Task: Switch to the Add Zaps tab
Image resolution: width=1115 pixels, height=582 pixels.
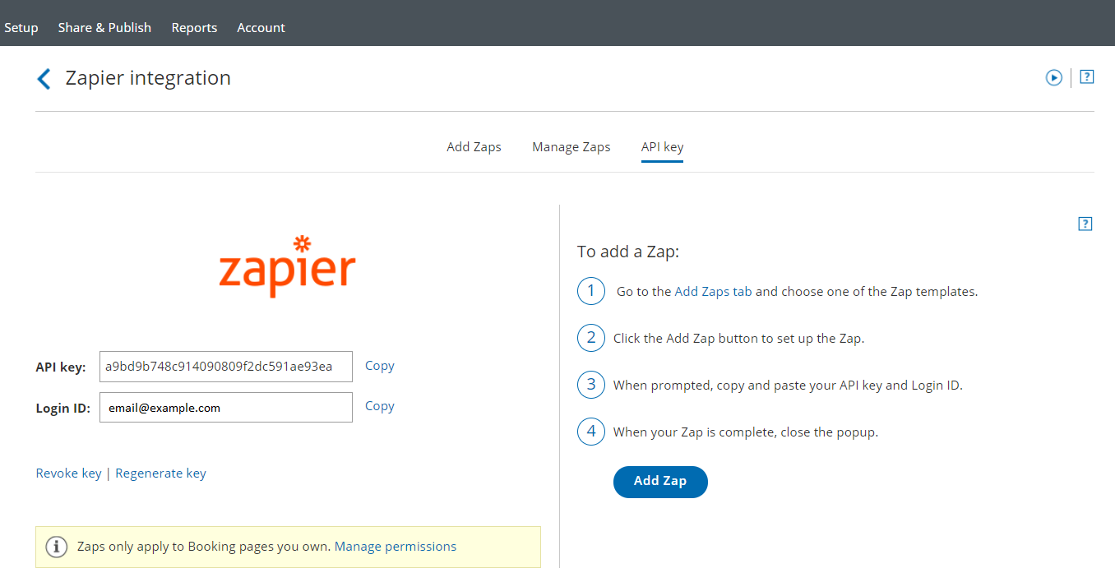Action: [x=474, y=147]
